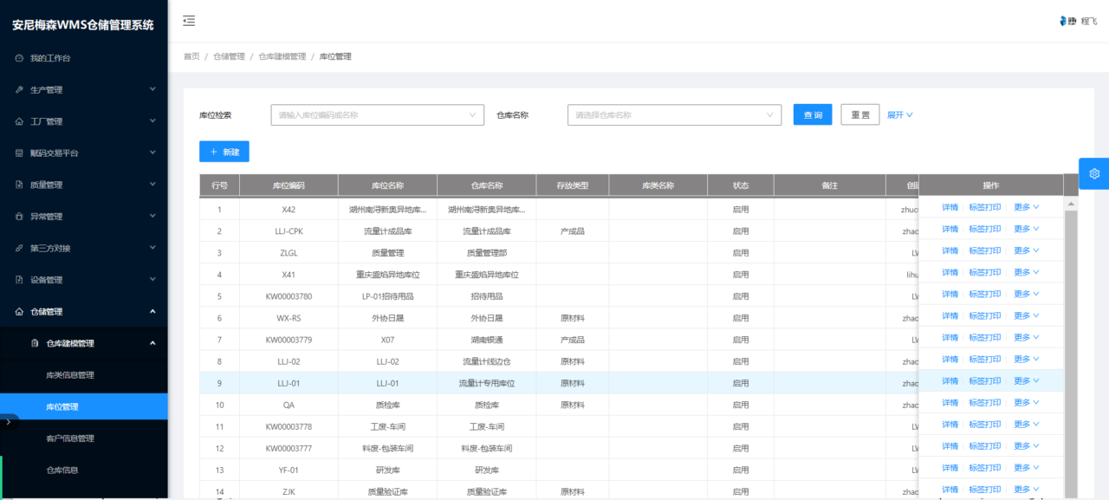Open 更多 dropdown for row LLJ-CPK
This screenshot has width=1109, height=500.
coord(1026,230)
